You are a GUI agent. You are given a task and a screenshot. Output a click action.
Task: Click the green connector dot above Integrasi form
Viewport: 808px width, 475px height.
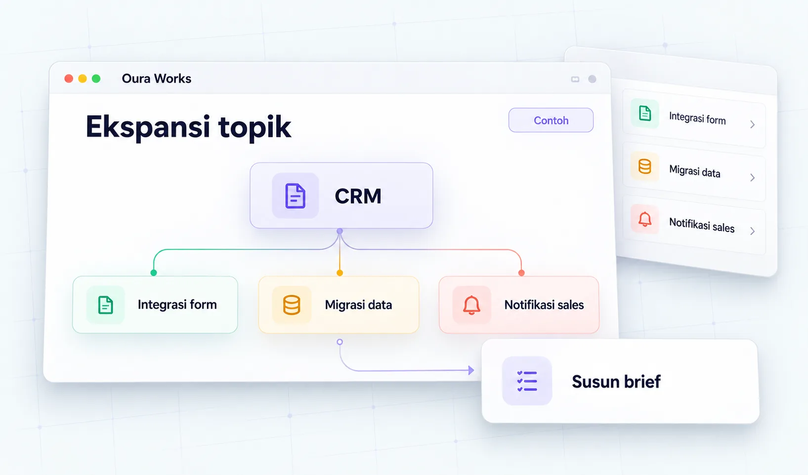(154, 273)
